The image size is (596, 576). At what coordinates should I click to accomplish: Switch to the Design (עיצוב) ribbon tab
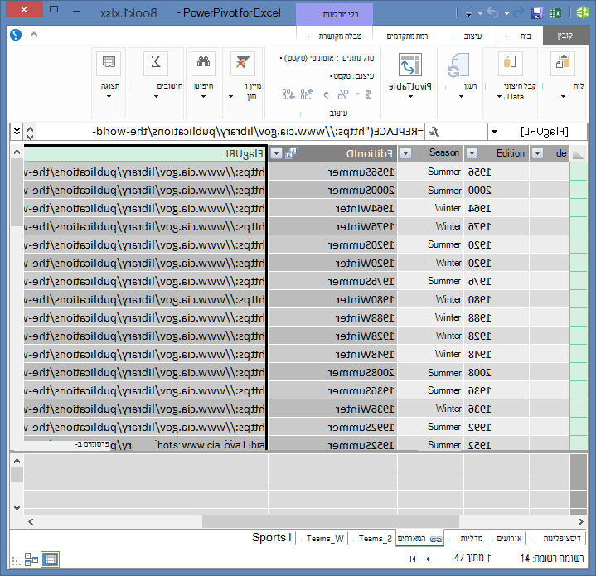coord(472,36)
